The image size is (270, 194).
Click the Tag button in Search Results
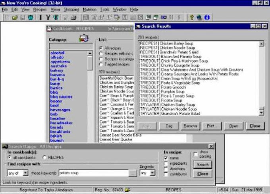pyautogui.click(x=169, y=126)
